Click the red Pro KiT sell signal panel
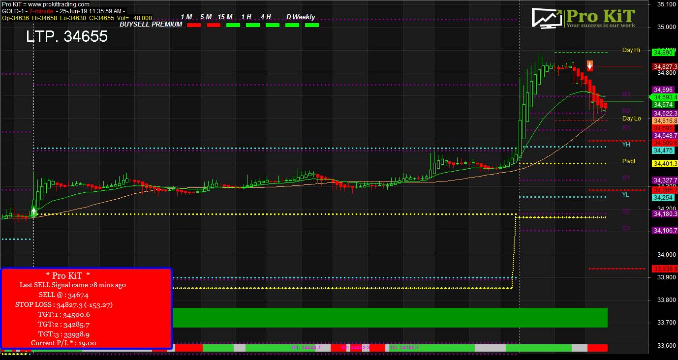This screenshot has width=678, height=360. 86,309
